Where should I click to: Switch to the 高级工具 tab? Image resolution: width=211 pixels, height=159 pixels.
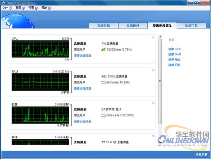coord(192,25)
